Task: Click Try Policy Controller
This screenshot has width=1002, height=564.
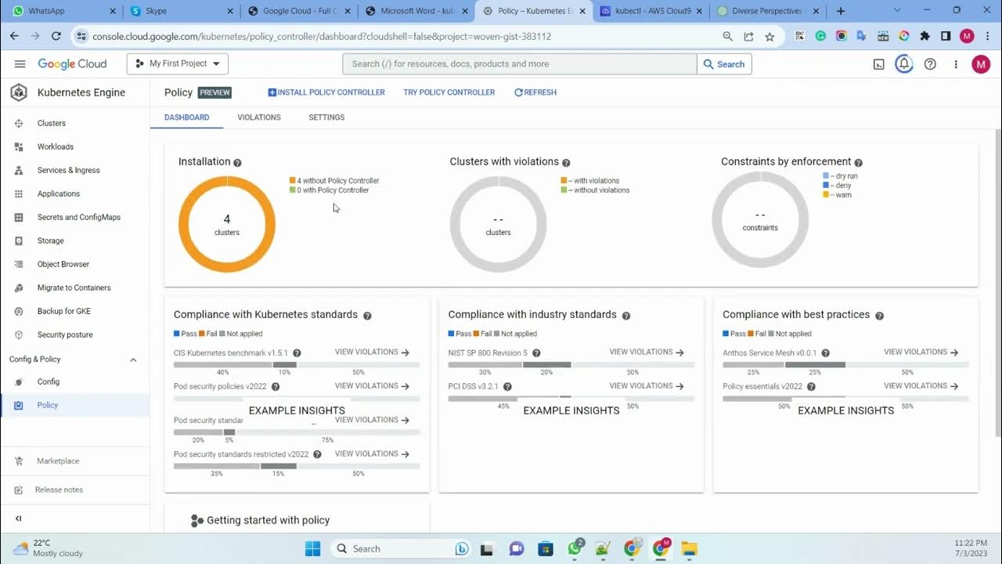Action: pyautogui.click(x=449, y=92)
